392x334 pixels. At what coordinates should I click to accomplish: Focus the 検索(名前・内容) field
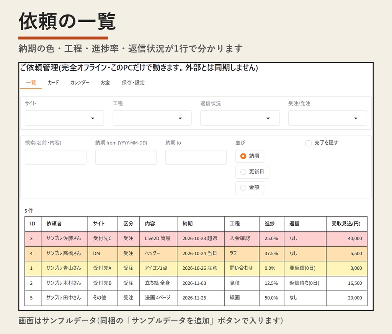pos(56,157)
